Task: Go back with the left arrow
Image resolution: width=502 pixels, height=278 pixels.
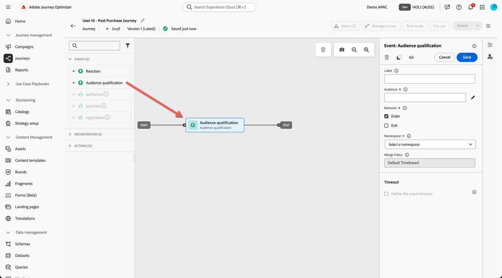Action: tap(73, 26)
